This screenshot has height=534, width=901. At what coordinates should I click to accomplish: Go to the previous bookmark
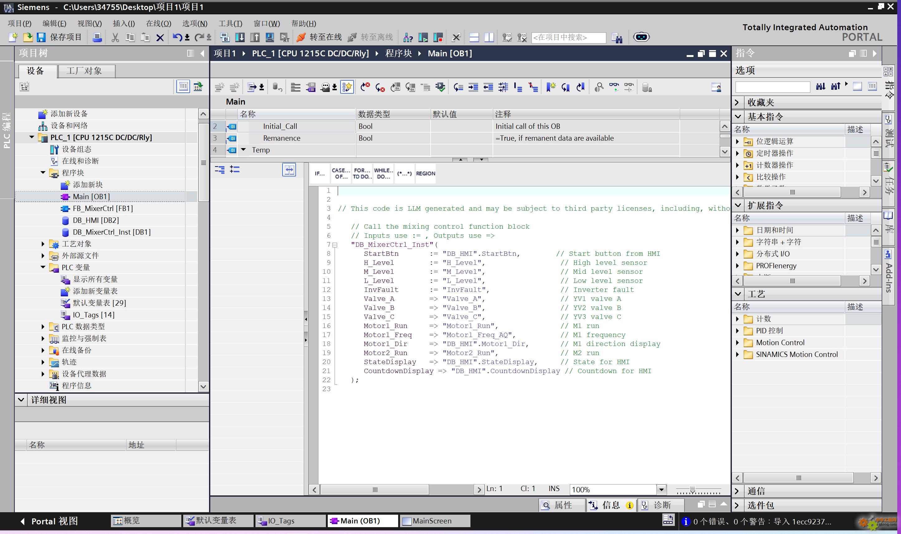coord(580,87)
